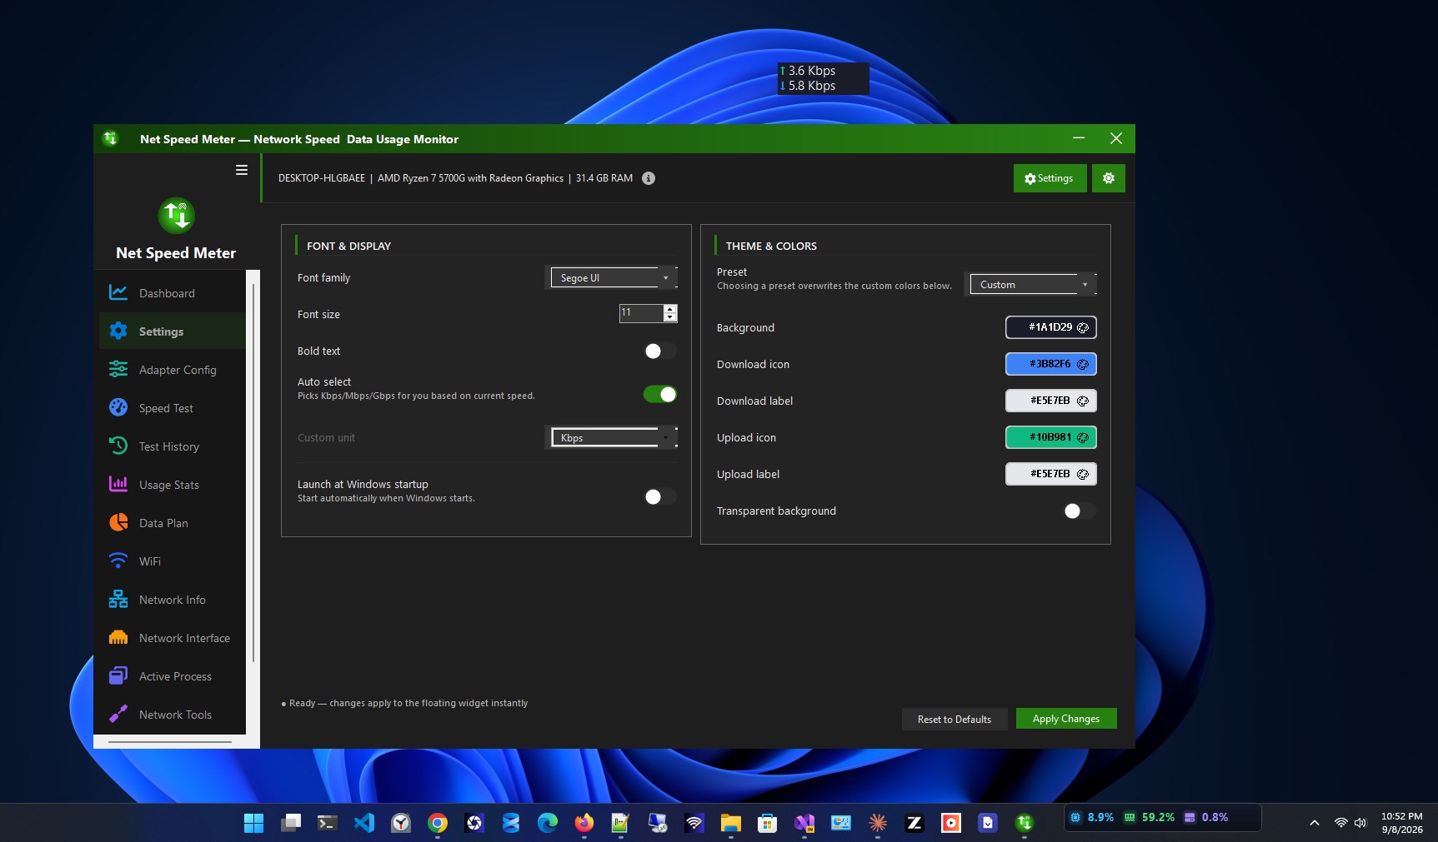Click the taskbar CPU usage 8.9% readout
Screen dimensions: 1438x842
[1092, 818]
